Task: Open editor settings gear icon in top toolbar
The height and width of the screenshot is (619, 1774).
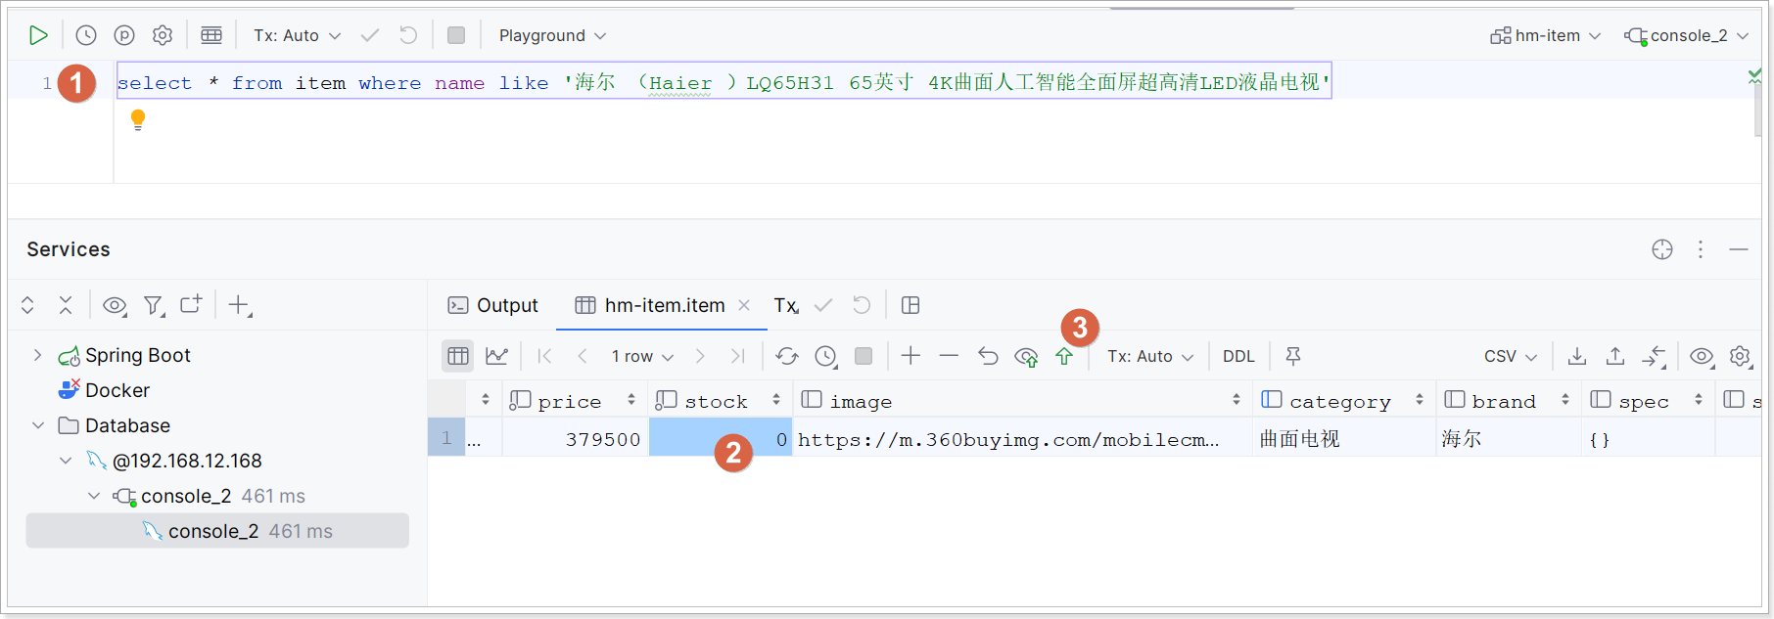Action: [163, 35]
